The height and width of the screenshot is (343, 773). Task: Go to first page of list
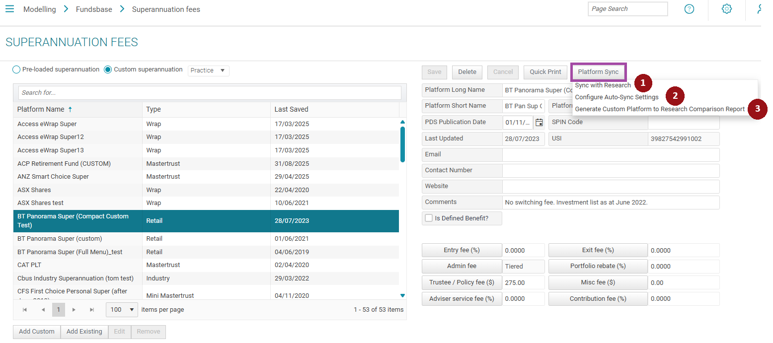[x=25, y=310]
